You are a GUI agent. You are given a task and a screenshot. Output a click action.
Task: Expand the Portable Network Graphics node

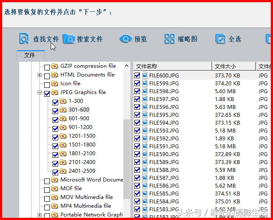pos(39,215)
